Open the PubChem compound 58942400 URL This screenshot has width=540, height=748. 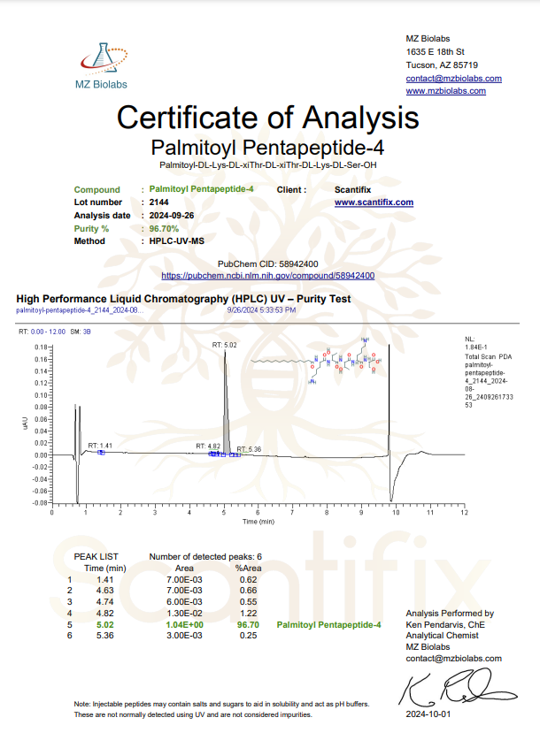[x=267, y=276]
